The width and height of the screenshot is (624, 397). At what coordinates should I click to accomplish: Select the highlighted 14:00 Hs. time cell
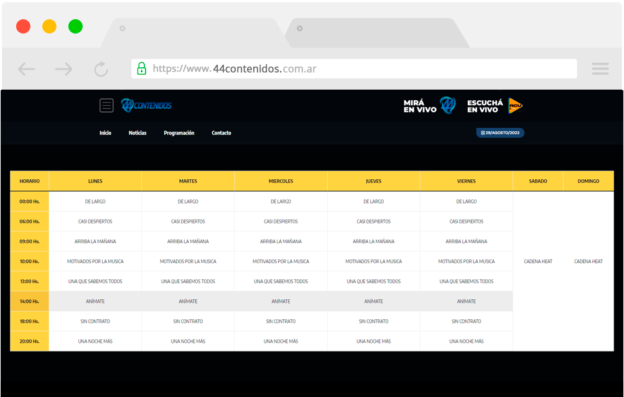[29, 301]
